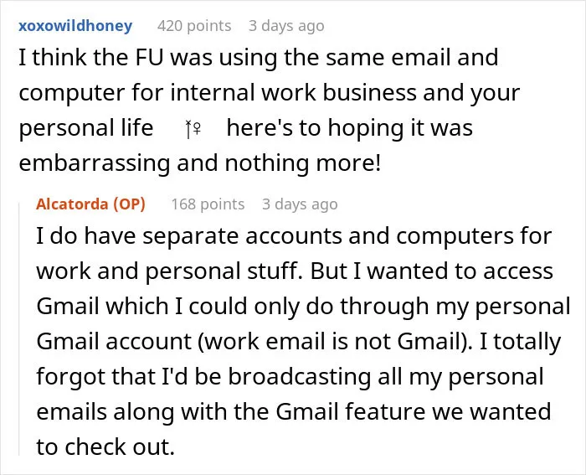Image resolution: width=586 pixels, height=475 pixels.
Task: Click the text 'embarrassing and nothing more!'
Action: (200, 163)
